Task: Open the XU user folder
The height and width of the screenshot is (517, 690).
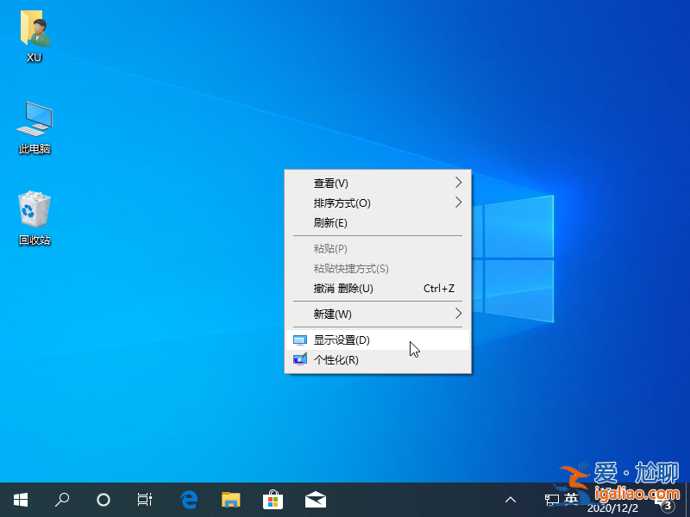Action: tap(34, 30)
